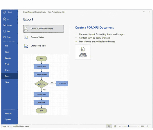Screen dimensions: 153x130
Task: Select Create PDF/XPS Document option
Action: 44,29
